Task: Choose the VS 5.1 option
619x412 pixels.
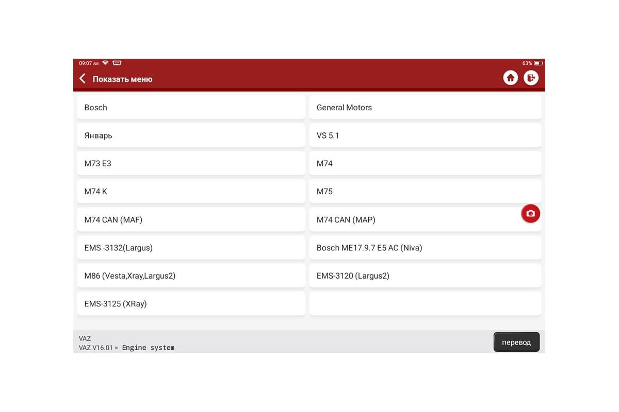Action: [425, 135]
